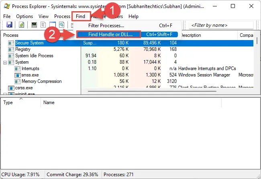
Task: Select the smss.exe process row
Action: tap(30, 75)
